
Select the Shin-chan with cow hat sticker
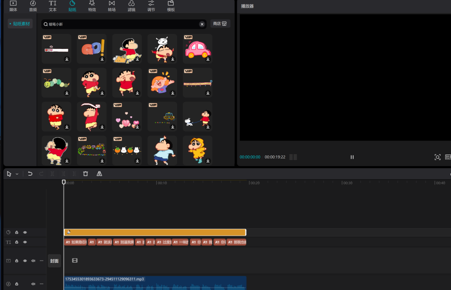click(162, 48)
